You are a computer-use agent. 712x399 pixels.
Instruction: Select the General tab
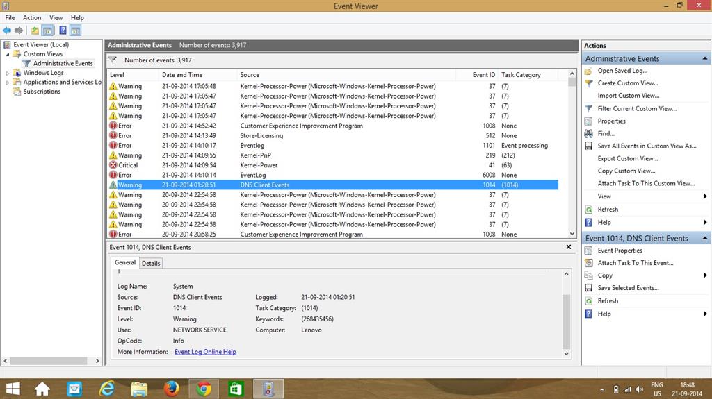[x=125, y=262]
